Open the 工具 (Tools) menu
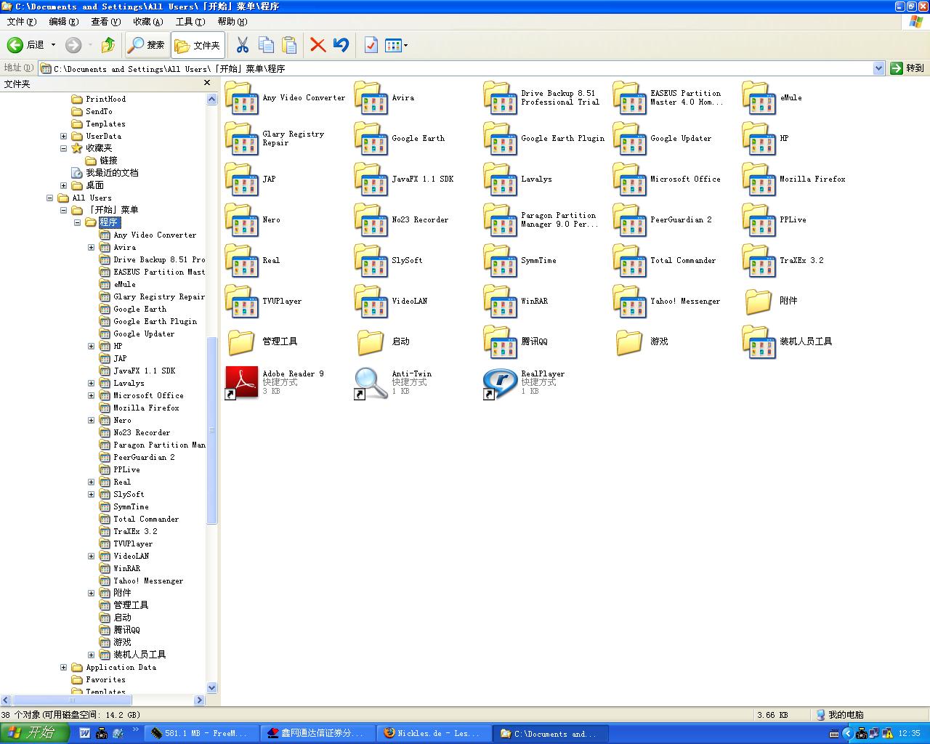This screenshot has width=930, height=744. 190,22
